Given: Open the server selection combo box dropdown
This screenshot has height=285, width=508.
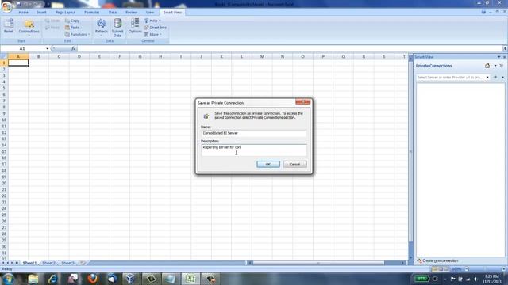Looking at the screenshot, I should click(487, 78).
